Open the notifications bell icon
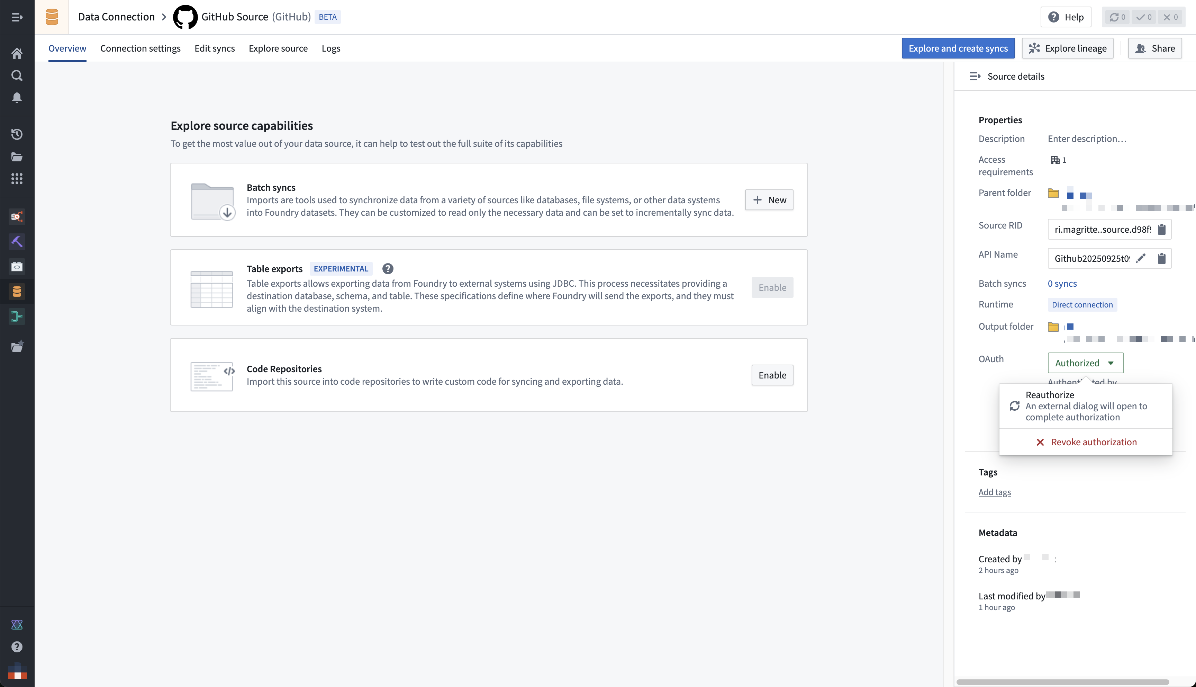1196x687 pixels. point(17,98)
